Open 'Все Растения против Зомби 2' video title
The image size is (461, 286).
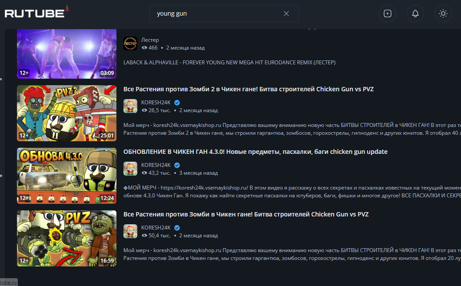click(249, 89)
